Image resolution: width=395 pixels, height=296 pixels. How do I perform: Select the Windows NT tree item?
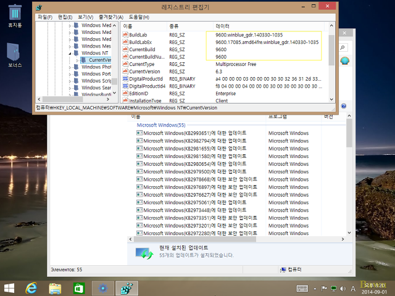(94, 53)
